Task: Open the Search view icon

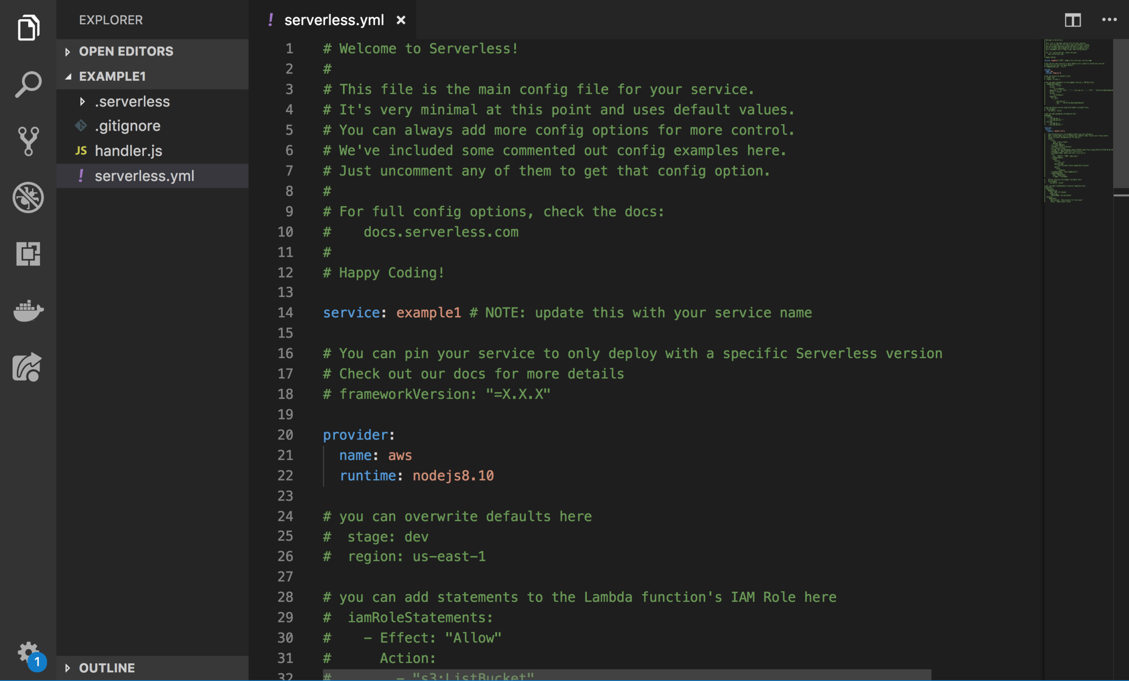Action: click(28, 84)
